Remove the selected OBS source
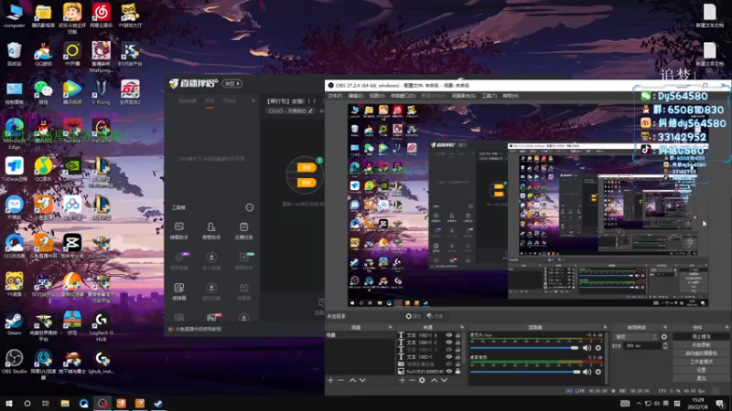The image size is (732, 411). pyautogui.click(x=412, y=380)
